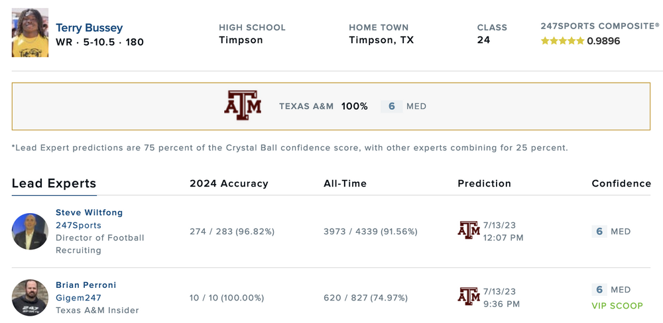
Task: Click the 2024 Accuracy column header
Action: [x=229, y=183]
